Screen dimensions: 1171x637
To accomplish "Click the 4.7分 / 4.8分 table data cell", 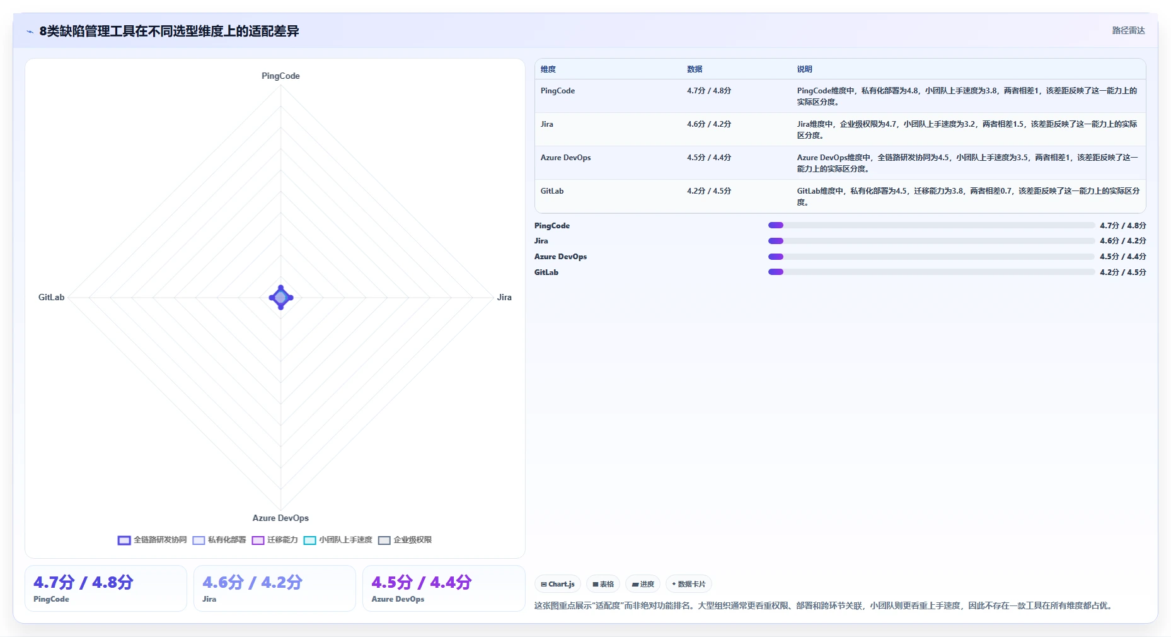I will coord(709,91).
